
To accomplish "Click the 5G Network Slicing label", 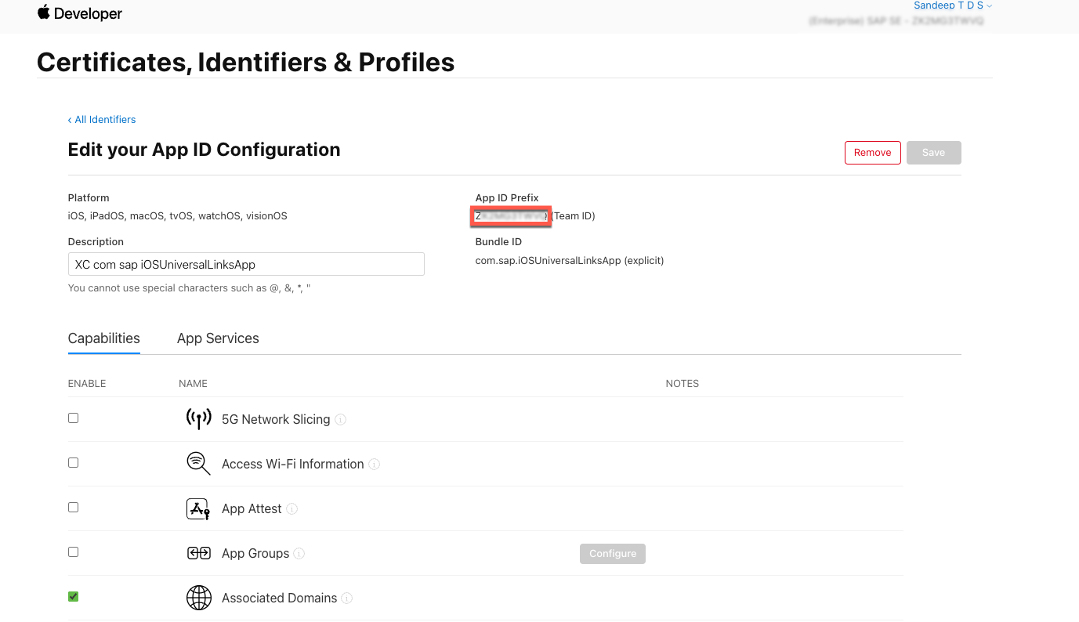I will click(x=276, y=420).
